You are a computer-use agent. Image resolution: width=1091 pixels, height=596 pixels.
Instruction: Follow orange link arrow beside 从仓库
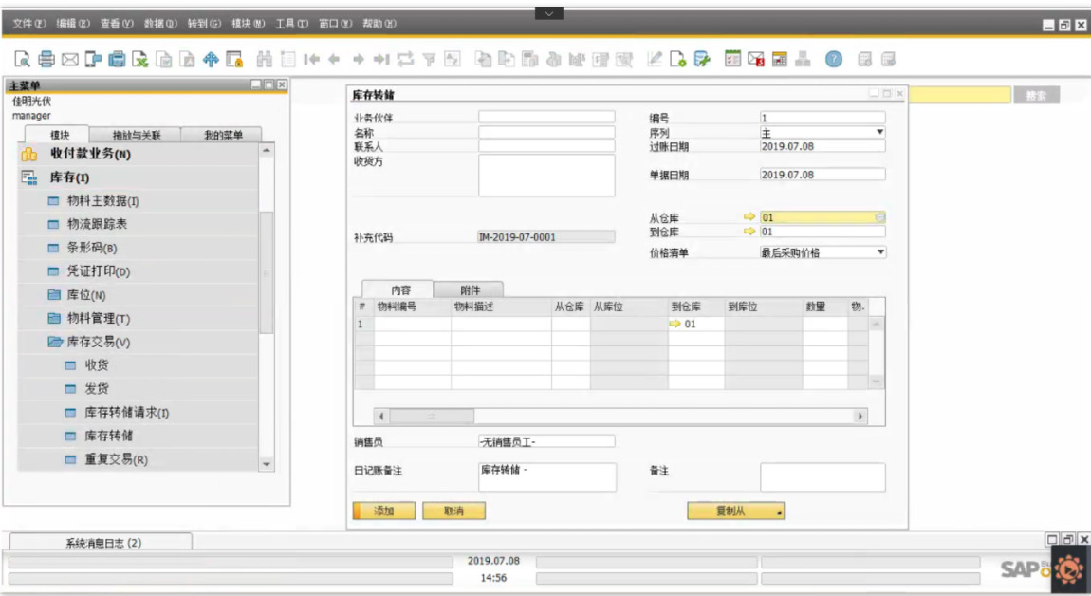click(749, 217)
